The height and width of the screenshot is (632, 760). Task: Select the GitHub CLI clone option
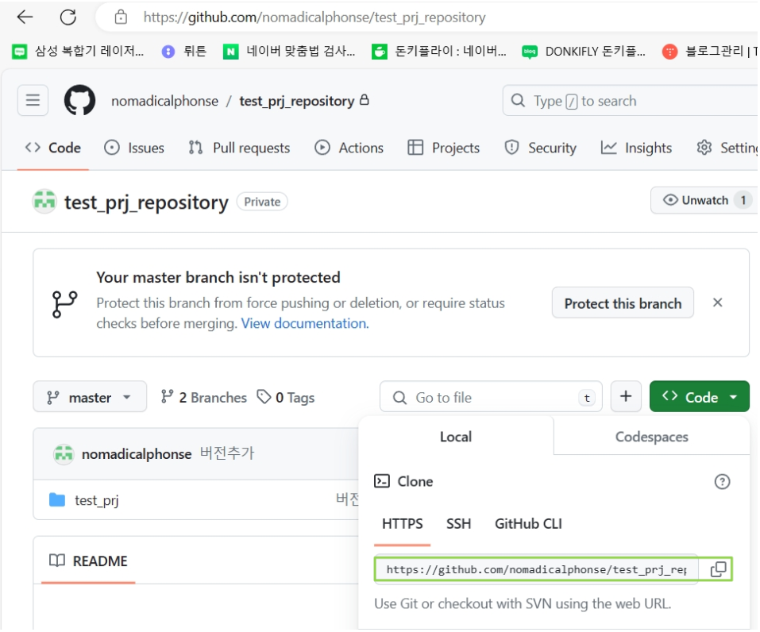528,524
